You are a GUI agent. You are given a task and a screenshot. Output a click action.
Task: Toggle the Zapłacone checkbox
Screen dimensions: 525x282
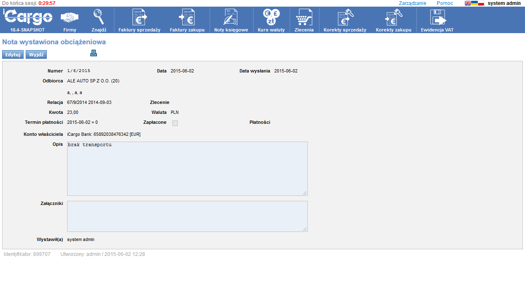pyautogui.click(x=175, y=123)
